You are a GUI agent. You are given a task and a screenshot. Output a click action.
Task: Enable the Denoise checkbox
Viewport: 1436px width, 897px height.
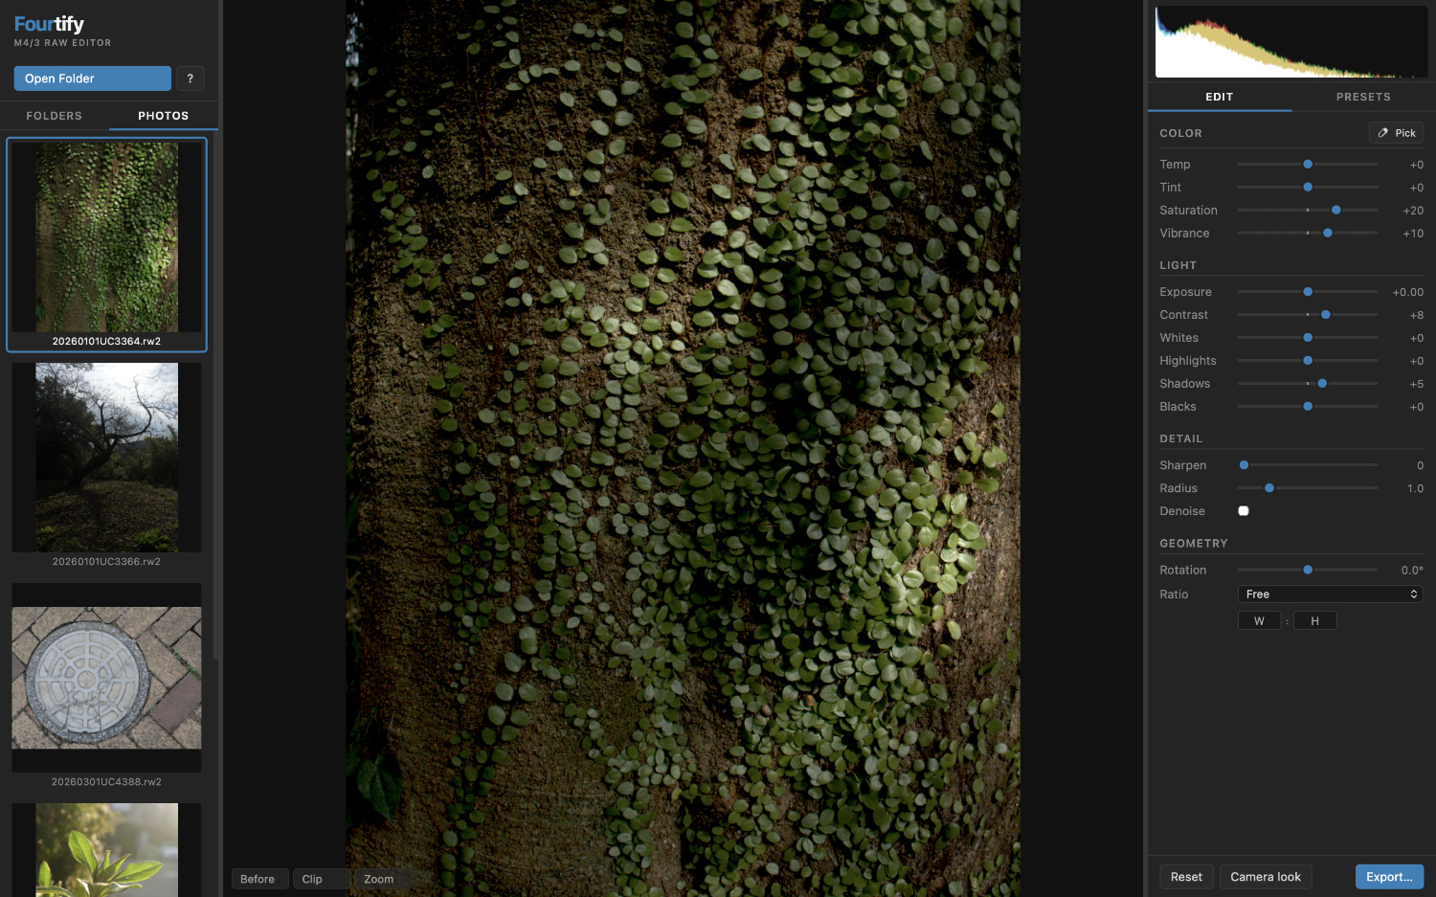click(x=1244, y=511)
